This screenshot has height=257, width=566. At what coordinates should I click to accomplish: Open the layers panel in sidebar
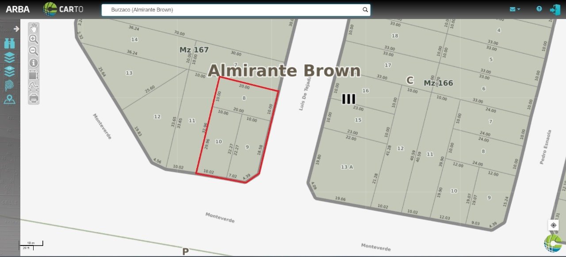(9, 57)
